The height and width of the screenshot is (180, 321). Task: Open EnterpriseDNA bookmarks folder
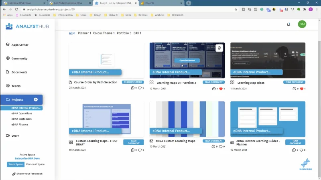(x=63, y=15)
